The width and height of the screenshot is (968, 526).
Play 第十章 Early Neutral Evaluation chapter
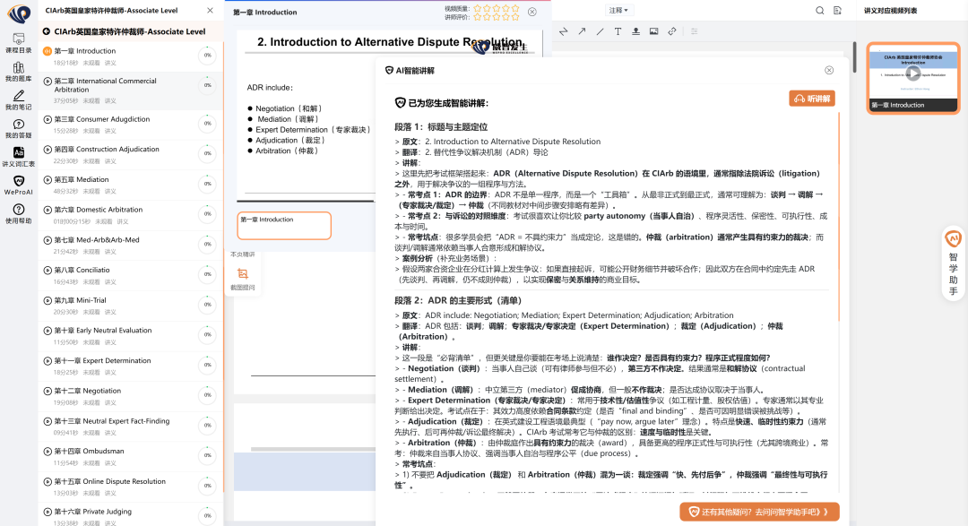(48, 331)
